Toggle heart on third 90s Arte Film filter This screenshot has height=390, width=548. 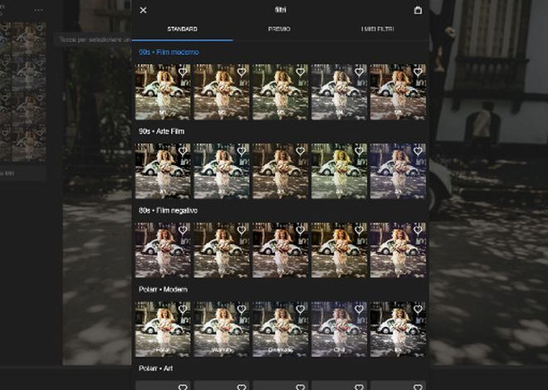(x=301, y=151)
